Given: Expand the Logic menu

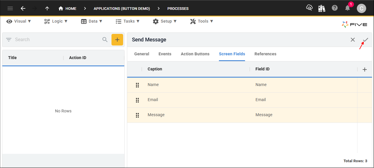Looking at the screenshot, I should 56,21.
